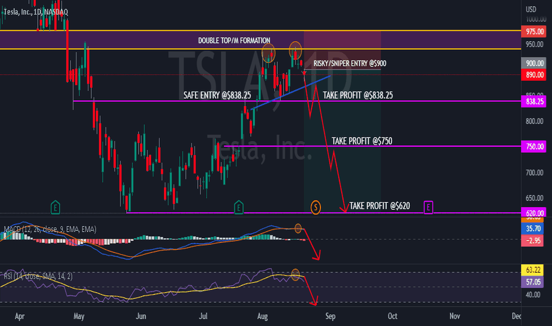Click the Oct label on the time axis
The image size is (552, 326).
pyautogui.click(x=393, y=316)
